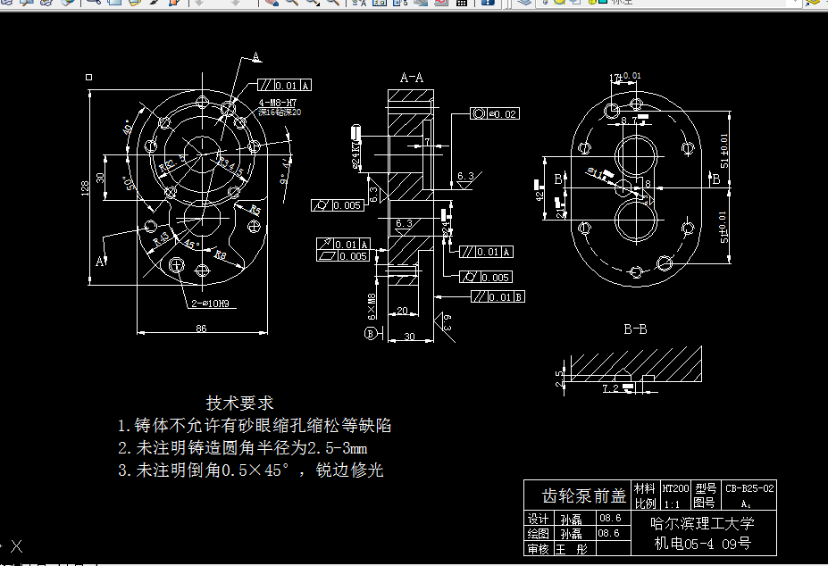Toggle the yellow layer visibility bulb
The width and height of the screenshot is (828, 566).
click(x=558, y=5)
